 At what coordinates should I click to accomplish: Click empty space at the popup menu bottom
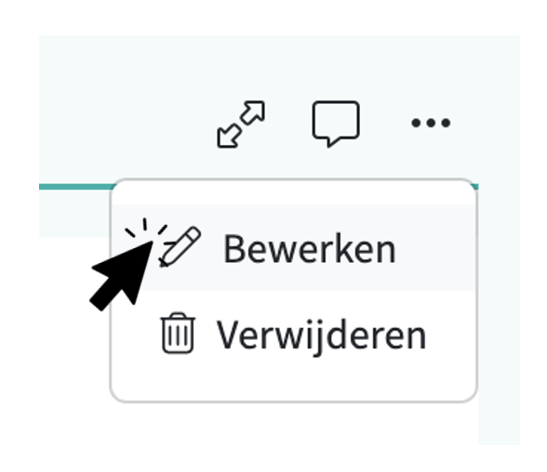pyautogui.click(x=293, y=388)
